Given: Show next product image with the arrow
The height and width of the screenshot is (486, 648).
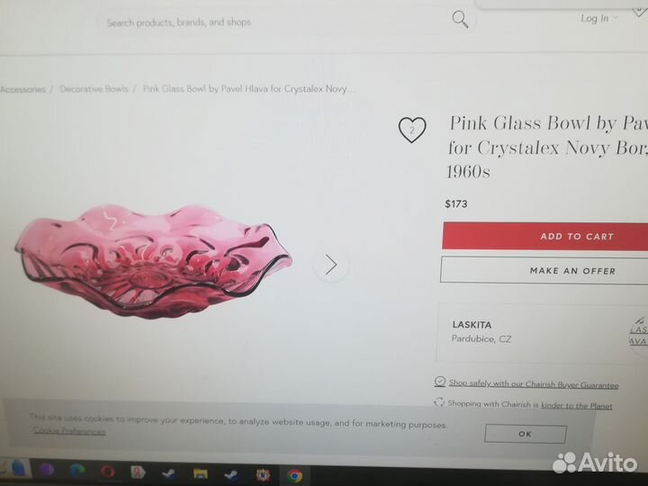Looking at the screenshot, I should tap(331, 265).
